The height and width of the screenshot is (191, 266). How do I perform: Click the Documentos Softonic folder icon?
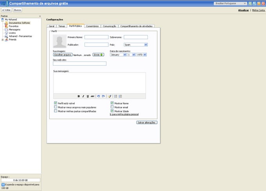(6, 23)
